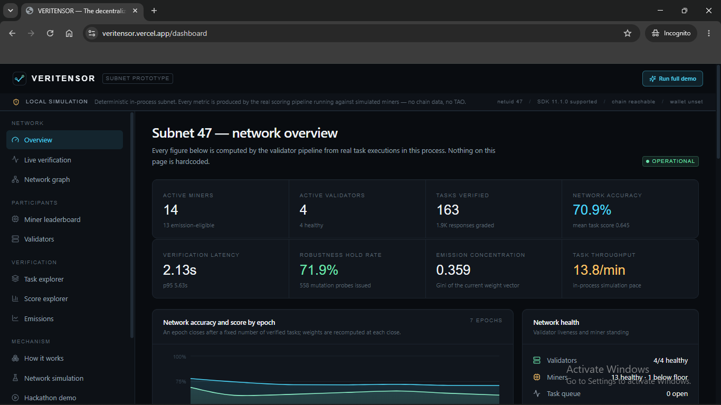Click the OPERATIONAL status badge
This screenshot has height=405, width=721.
point(670,161)
